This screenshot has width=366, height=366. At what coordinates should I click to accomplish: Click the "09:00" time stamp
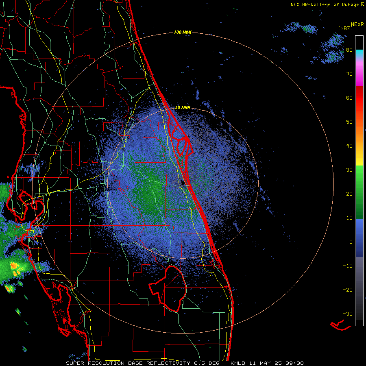tap(294, 363)
